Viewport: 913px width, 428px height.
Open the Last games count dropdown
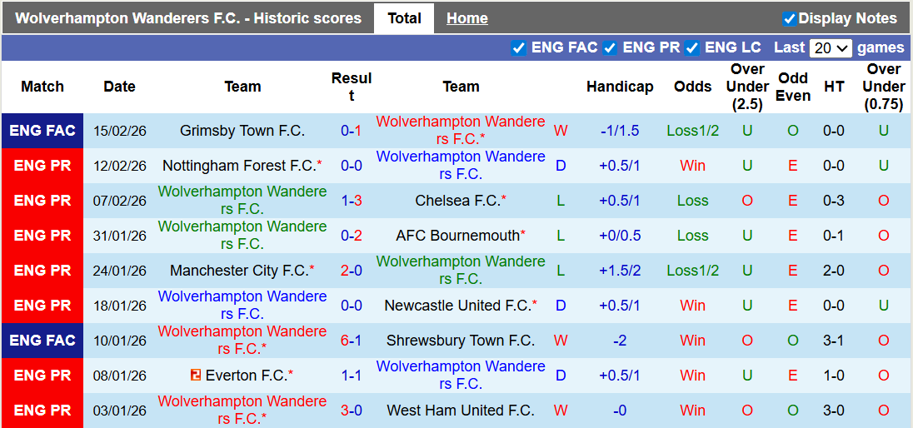(830, 48)
